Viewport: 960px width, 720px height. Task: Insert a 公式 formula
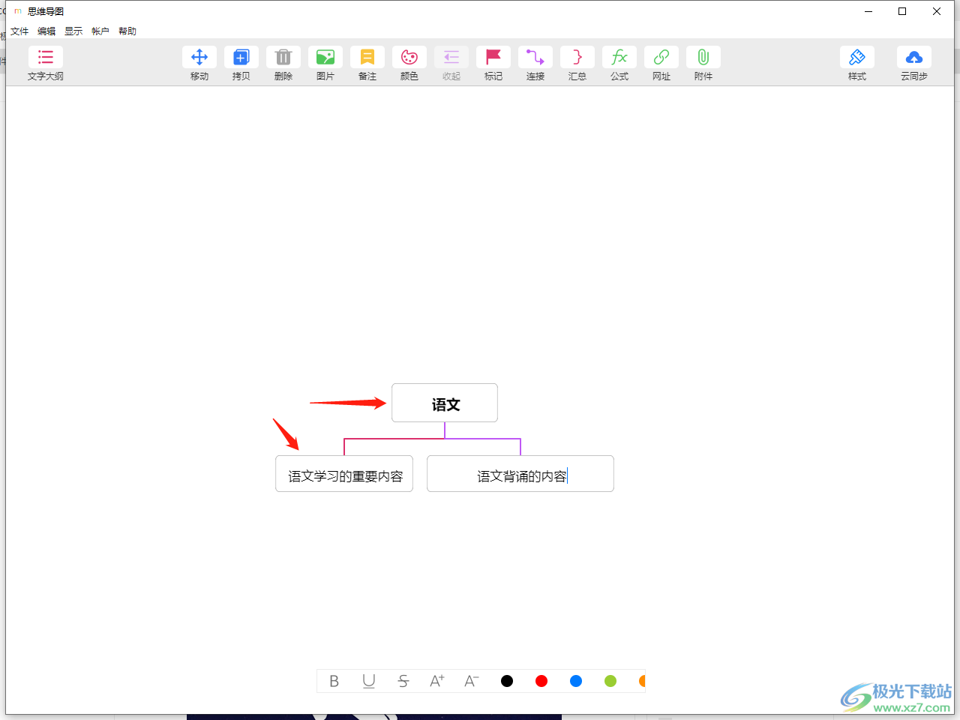pos(619,64)
